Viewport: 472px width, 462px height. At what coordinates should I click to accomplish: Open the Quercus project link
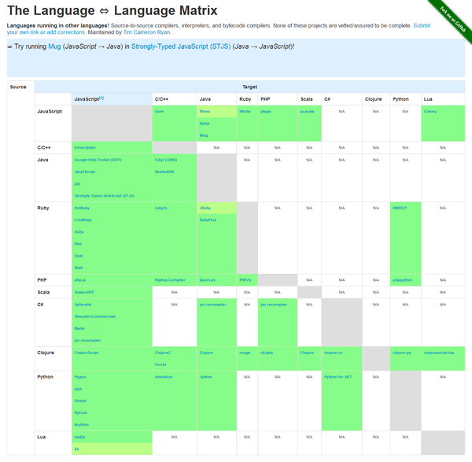208,280
